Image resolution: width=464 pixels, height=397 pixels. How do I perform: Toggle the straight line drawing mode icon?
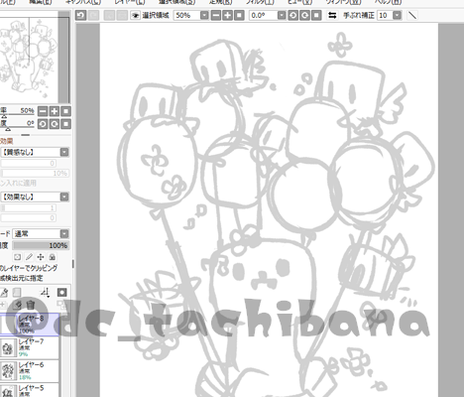click(412, 15)
